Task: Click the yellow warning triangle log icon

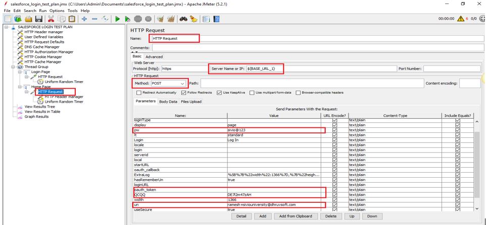Action: [x=461, y=19]
